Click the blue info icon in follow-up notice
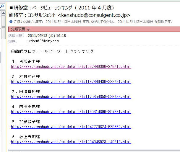The width and height of the screenshot is (180, 152). click(11, 22)
